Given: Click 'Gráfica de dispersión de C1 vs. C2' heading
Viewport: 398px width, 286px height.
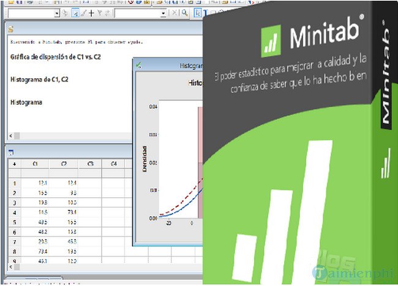Looking at the screenshot, I should (55, 57).
